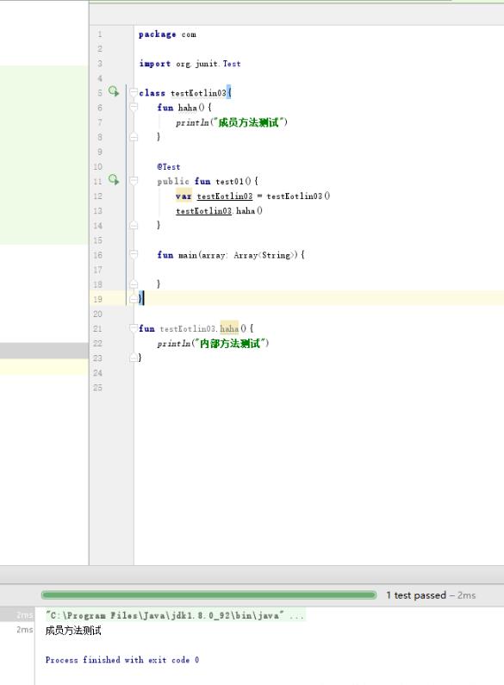Fold end marker on line 18
504x685 pixels.
[x=134, y=284]
